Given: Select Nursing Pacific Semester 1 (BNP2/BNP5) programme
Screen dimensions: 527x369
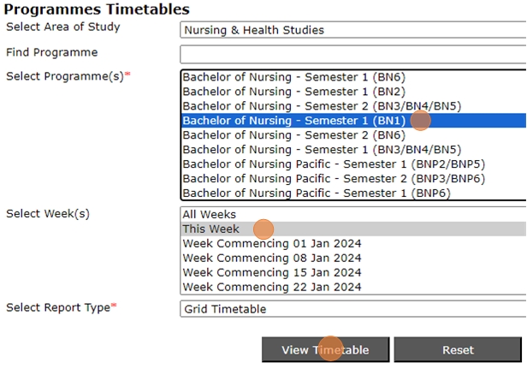Looking at the screenshot, I should click(334, 164).
